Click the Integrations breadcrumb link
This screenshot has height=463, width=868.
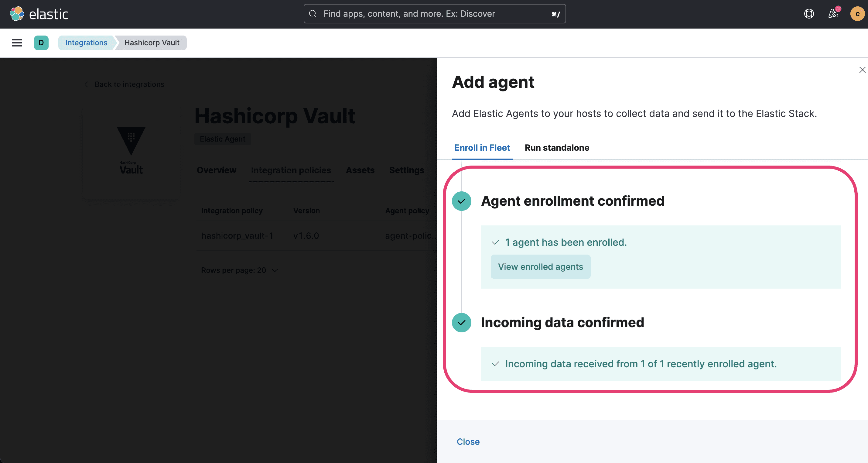tap(87, 43)
